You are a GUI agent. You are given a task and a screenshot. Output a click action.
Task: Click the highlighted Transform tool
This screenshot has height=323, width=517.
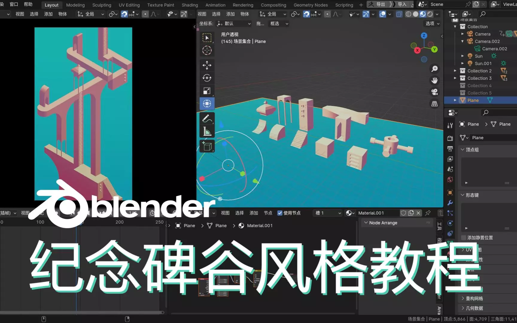tap(207, 104)
